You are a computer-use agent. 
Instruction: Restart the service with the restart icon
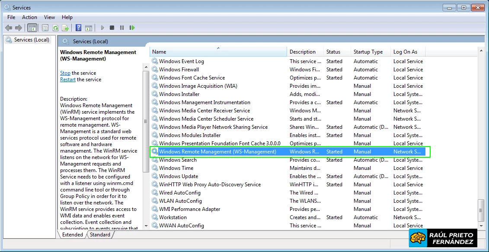132,28
